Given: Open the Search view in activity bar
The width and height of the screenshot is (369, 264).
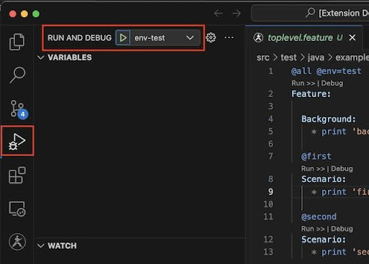Looking at the screenshot, I should coord(17,75).
